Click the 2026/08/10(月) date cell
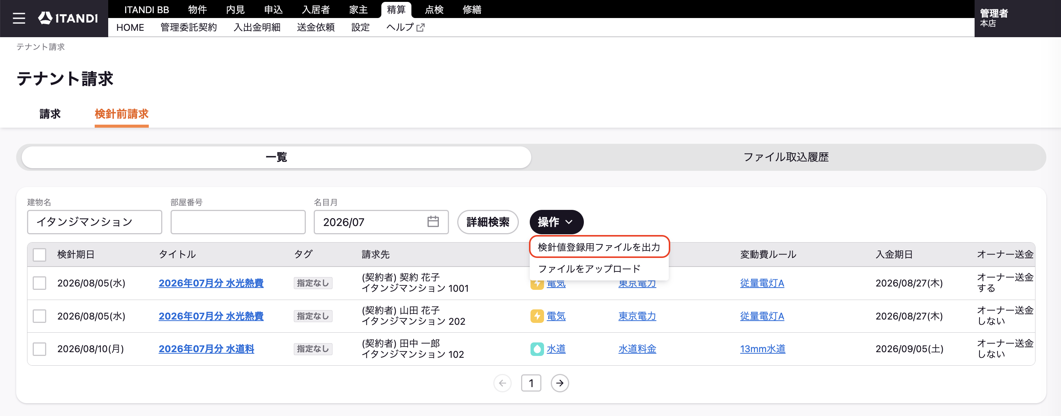The width and height of the screenshot is (1061, 416). (91, 349)
